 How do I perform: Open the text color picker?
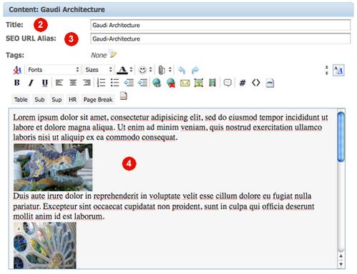pos(124,70)
